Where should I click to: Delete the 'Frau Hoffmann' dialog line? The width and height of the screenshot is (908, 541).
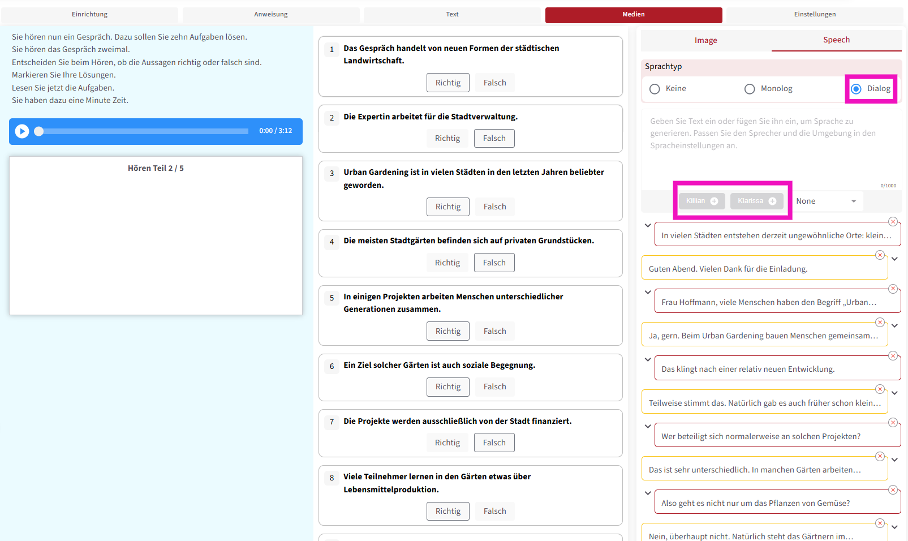[893, 289]
